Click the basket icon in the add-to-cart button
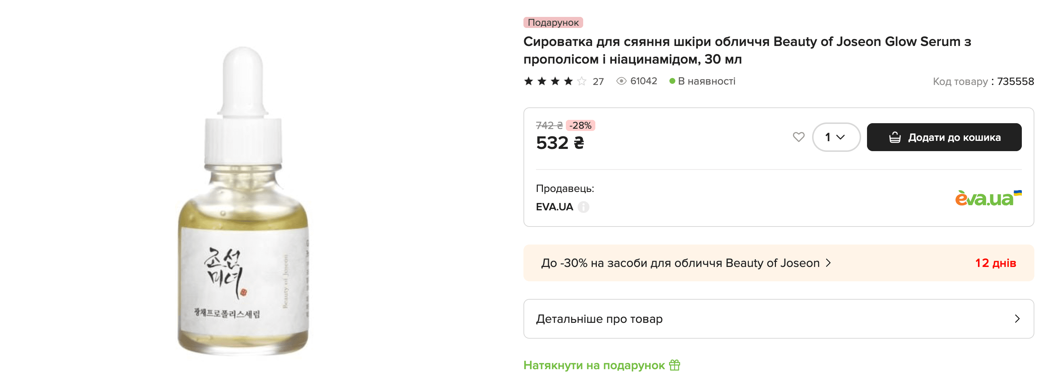The height and width of the screenshot is (378, 1041). [x=894, y=138]
